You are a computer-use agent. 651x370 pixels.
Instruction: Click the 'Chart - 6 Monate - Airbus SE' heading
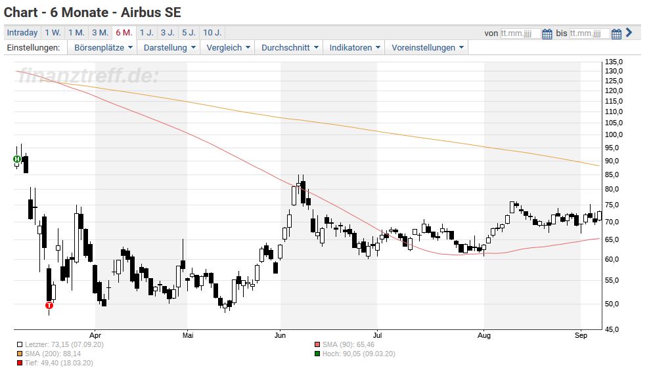click(92, 12)
